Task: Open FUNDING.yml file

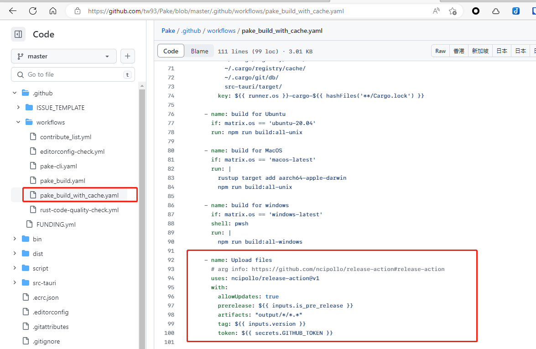Action: pyautogui.click(x=56, y=224)
